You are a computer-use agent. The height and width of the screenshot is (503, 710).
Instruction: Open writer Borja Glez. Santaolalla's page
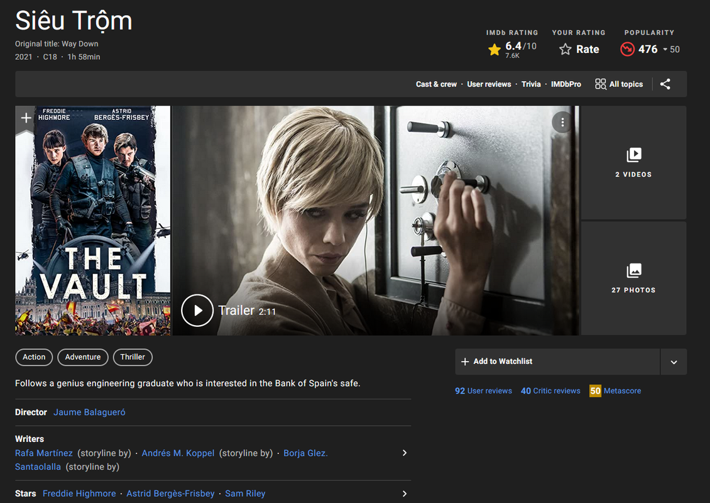coord(305,453)
